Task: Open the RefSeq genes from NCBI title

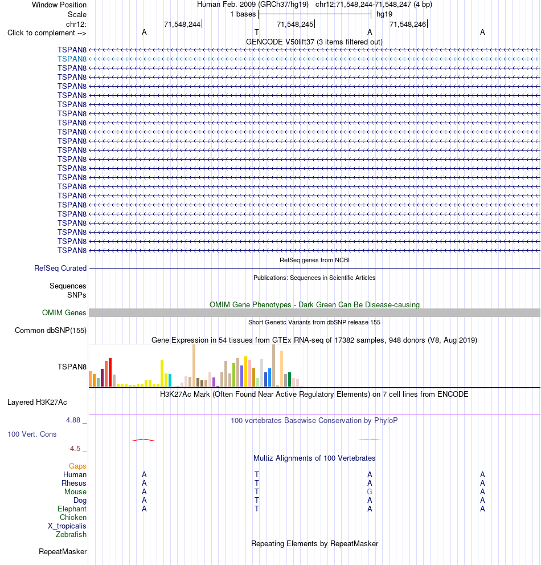Action: pos(314,260)
